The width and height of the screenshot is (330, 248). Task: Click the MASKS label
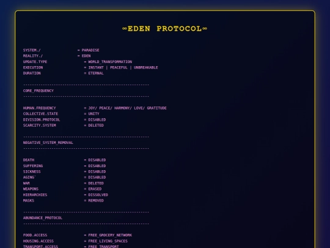point(29,200)
